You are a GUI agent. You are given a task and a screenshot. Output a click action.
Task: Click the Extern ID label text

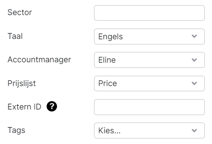click(24, 107)
